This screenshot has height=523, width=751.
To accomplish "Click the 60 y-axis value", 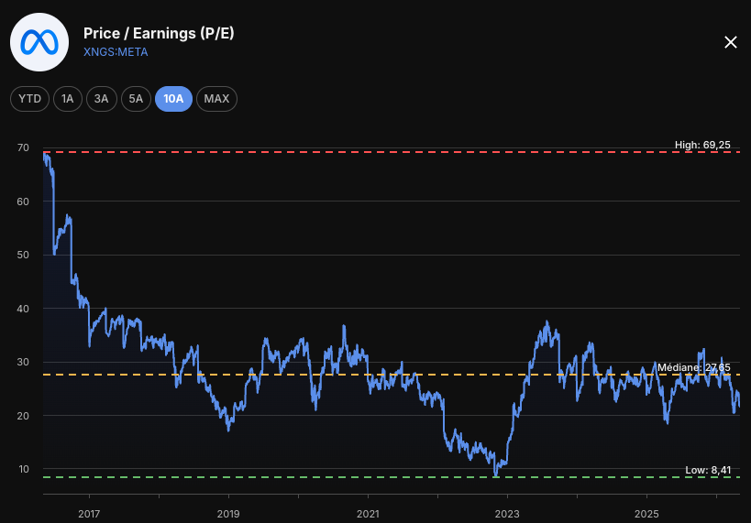I will [x=23, y=202].
